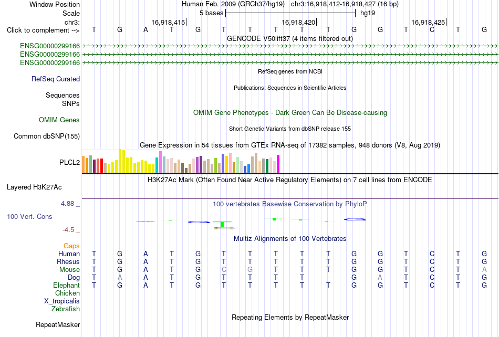This screenshot has height=337, width=499.
Task: Click the Sequences track label
Action: point(63,95)
